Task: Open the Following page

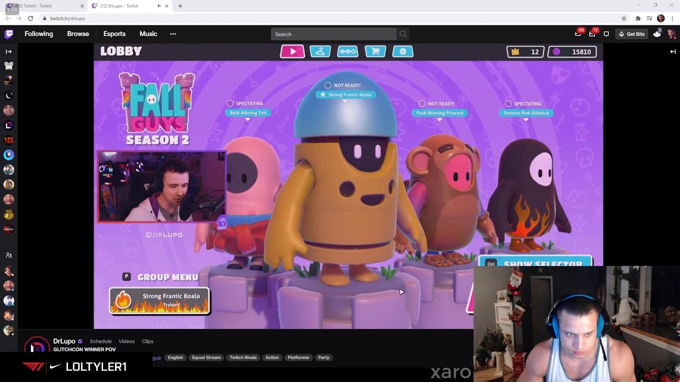Action: click(x=39, y=34)
